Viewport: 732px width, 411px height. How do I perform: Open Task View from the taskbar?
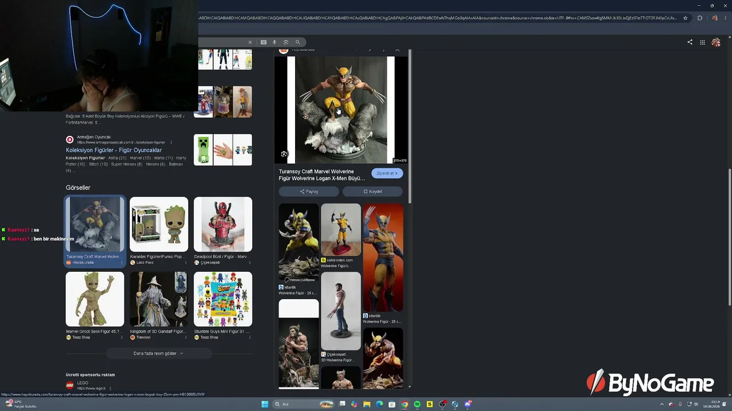(x=342, y=404)
